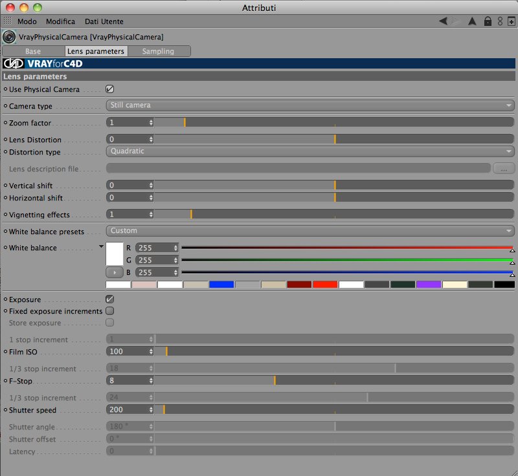The image size is (518, 476).
Task: Click the animation dot beside Lens Distortion
Action: pos(5,139)
